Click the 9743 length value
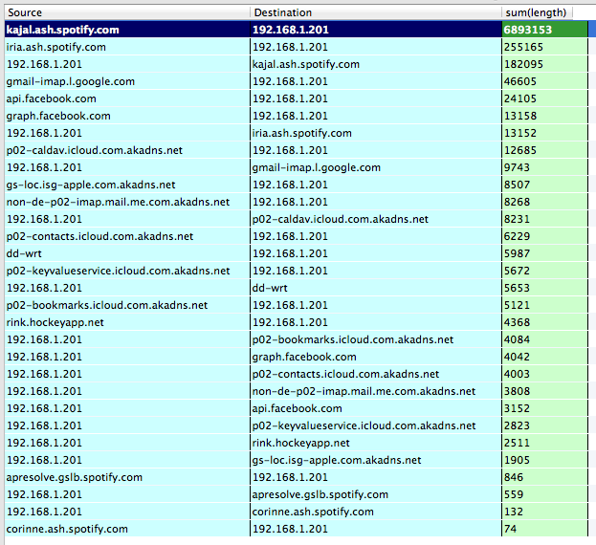This screenshot has width=596, height=545. [x=517, y=167]
